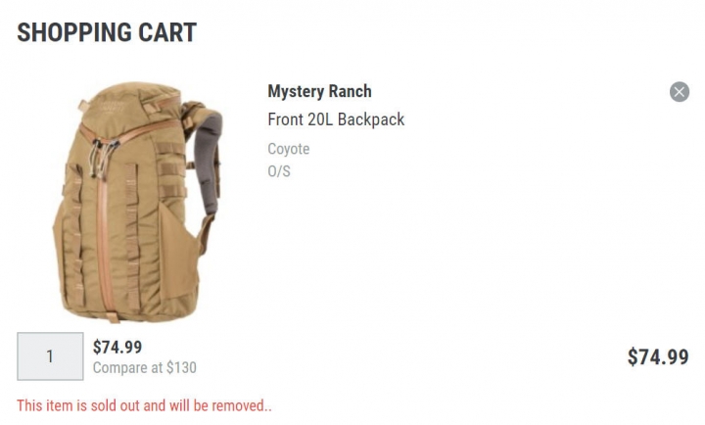The height and width of the screenshot is (425, 705).
Task: Click the SHOPPING CART heading
Action: pyautogui.click(x=107, y=32)
